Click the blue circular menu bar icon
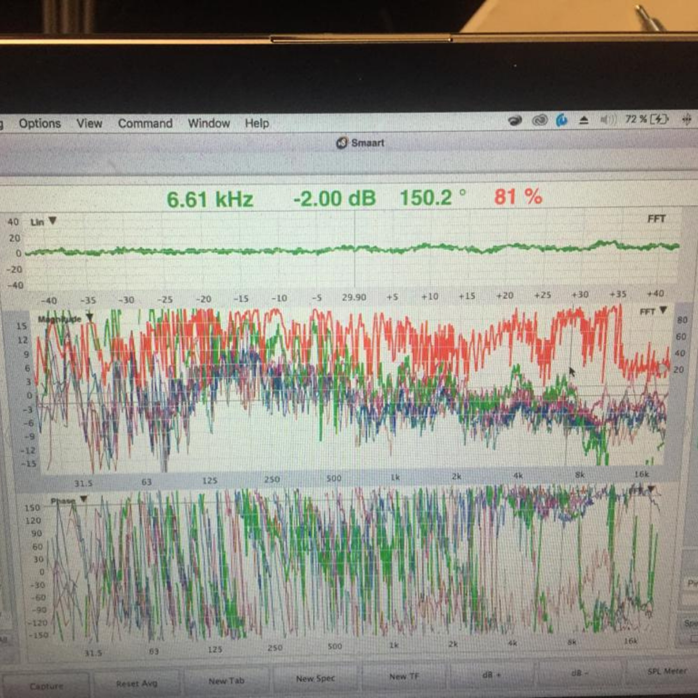The width and height of the screenshot is (698, 698). click(x=562, y=120)
